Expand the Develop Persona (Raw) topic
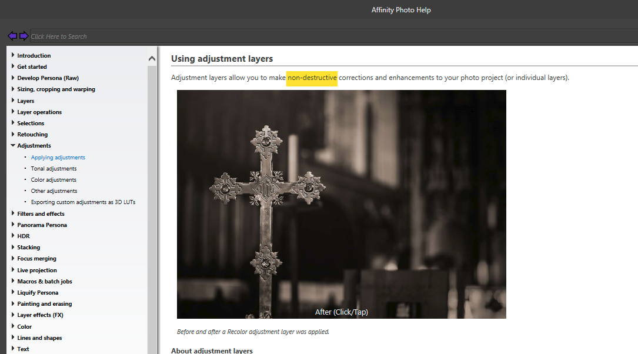The width and height of the screenshot is (638, 354). 12,77
